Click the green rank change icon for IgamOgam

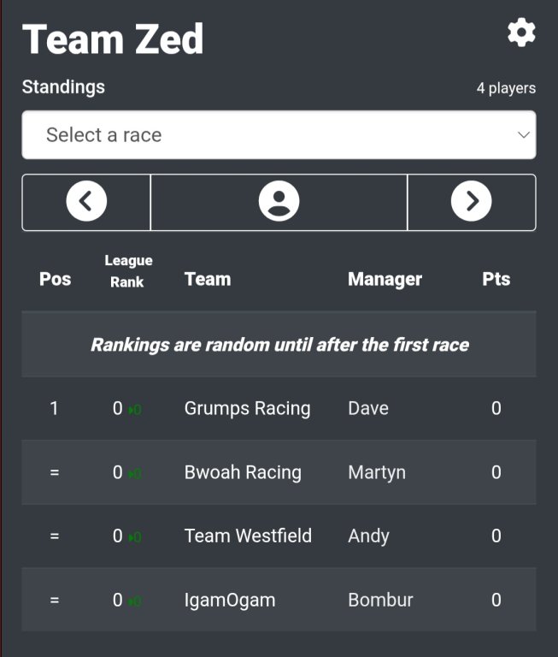(135, 601)
